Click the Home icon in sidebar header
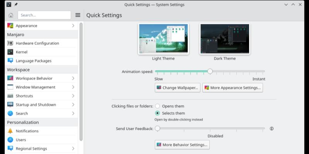 click(x=11, y=15)
